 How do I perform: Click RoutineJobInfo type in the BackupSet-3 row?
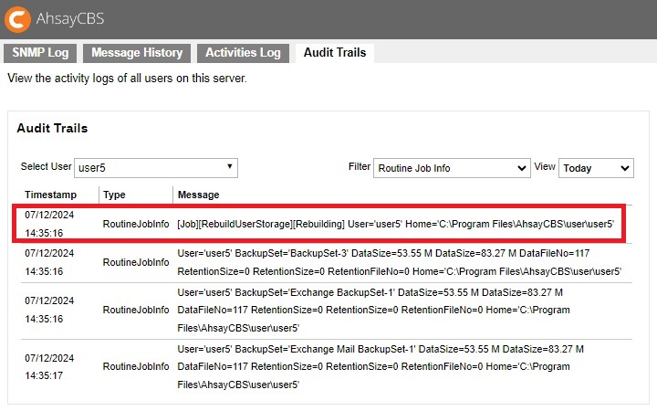tap(136, 262)
